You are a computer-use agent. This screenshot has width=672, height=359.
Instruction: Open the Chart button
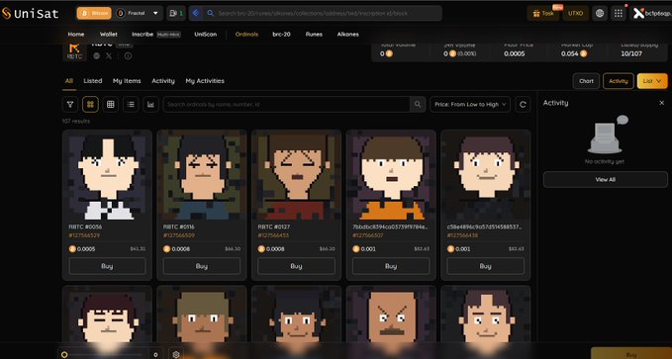(586, 81)
